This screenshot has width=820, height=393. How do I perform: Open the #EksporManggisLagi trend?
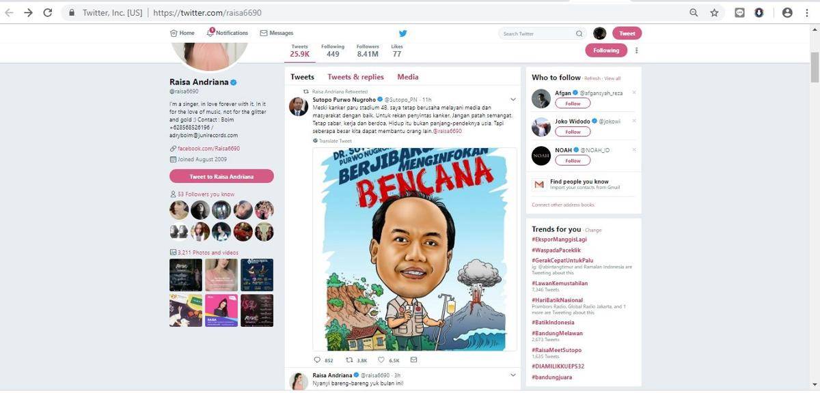(x=559, y=239)
